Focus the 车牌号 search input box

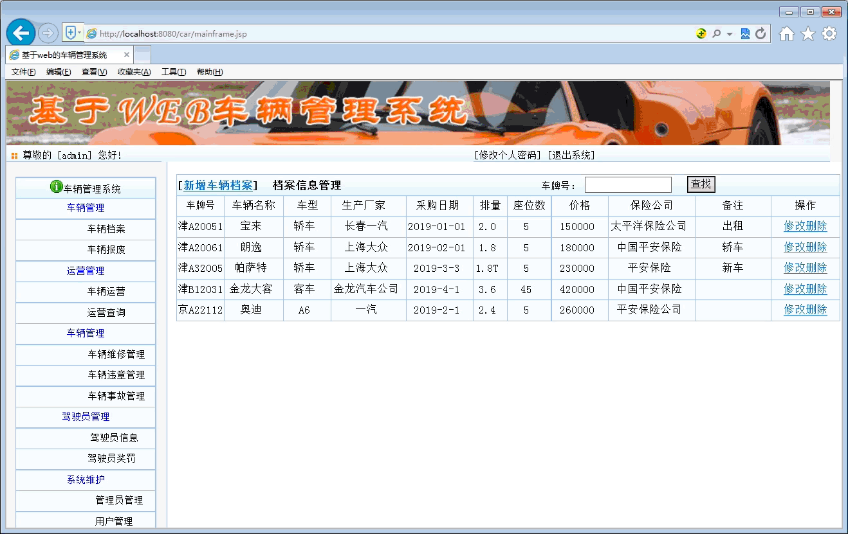point(628,185)
